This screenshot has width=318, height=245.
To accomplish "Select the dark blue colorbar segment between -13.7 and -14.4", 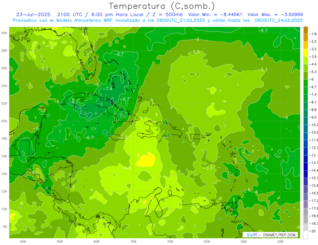I will (306, 167).
